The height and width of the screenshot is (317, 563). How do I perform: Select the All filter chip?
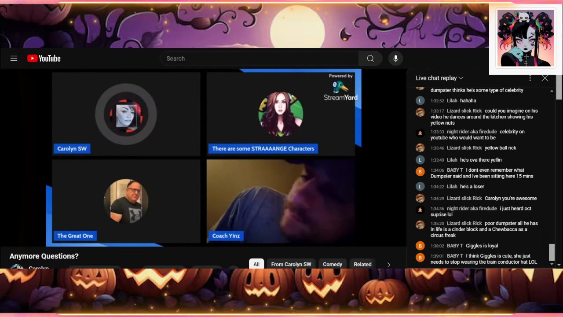[256, 264]
